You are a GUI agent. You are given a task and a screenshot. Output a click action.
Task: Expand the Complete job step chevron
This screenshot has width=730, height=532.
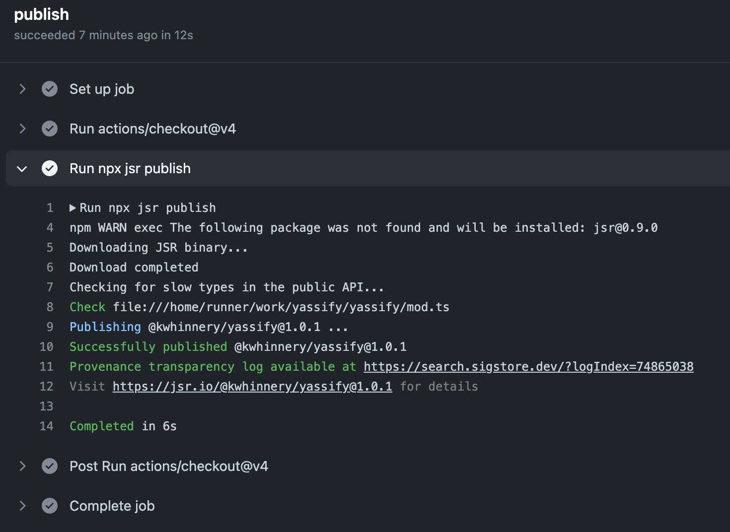[22, 506]
